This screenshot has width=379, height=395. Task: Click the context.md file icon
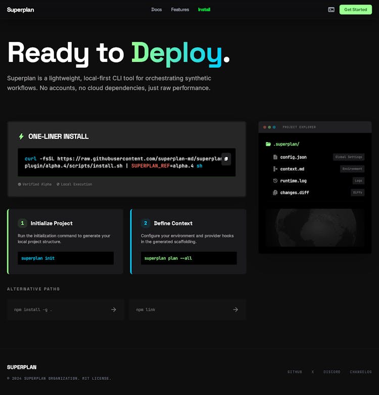point(275,169)
